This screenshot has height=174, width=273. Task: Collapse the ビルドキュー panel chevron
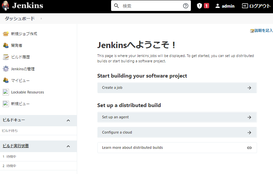68,120
